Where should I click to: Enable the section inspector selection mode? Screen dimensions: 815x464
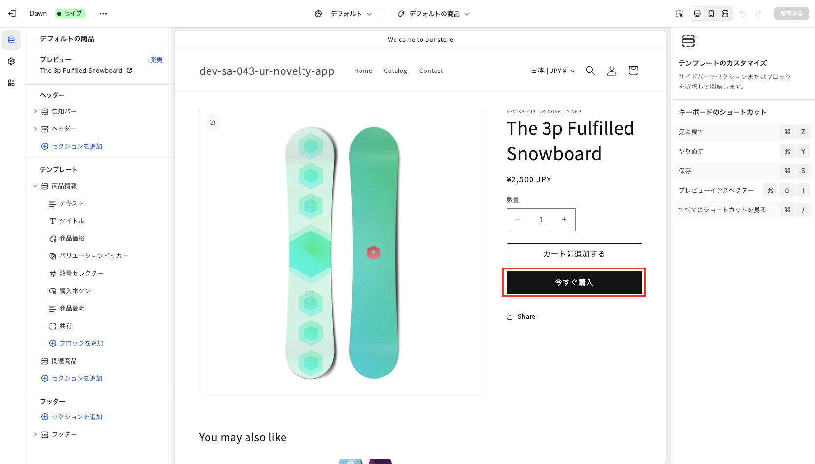[x=679, y=14]
